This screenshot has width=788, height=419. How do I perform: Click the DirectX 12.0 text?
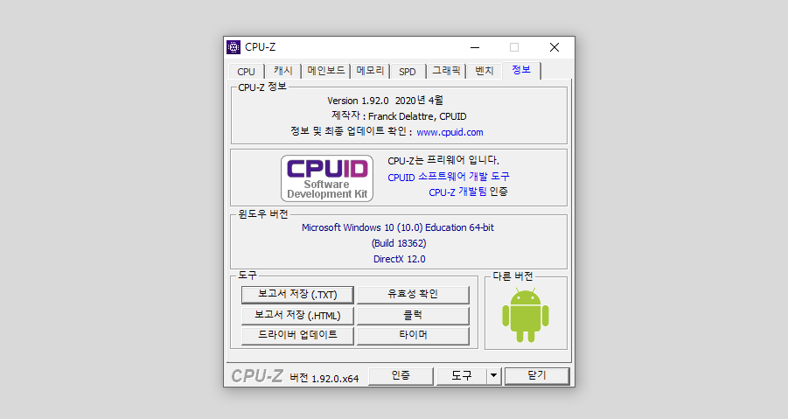pos(399,259)
